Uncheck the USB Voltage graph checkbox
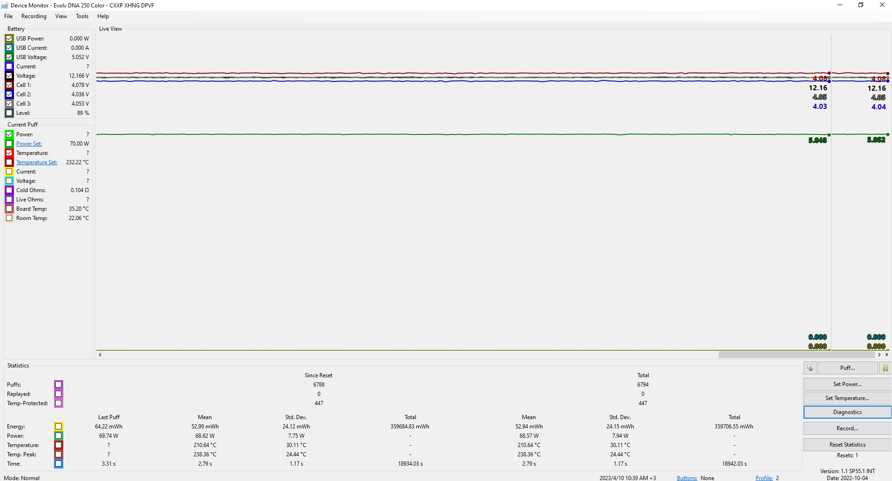This screenshot has height=481, width=892. [x=9, y=57]
